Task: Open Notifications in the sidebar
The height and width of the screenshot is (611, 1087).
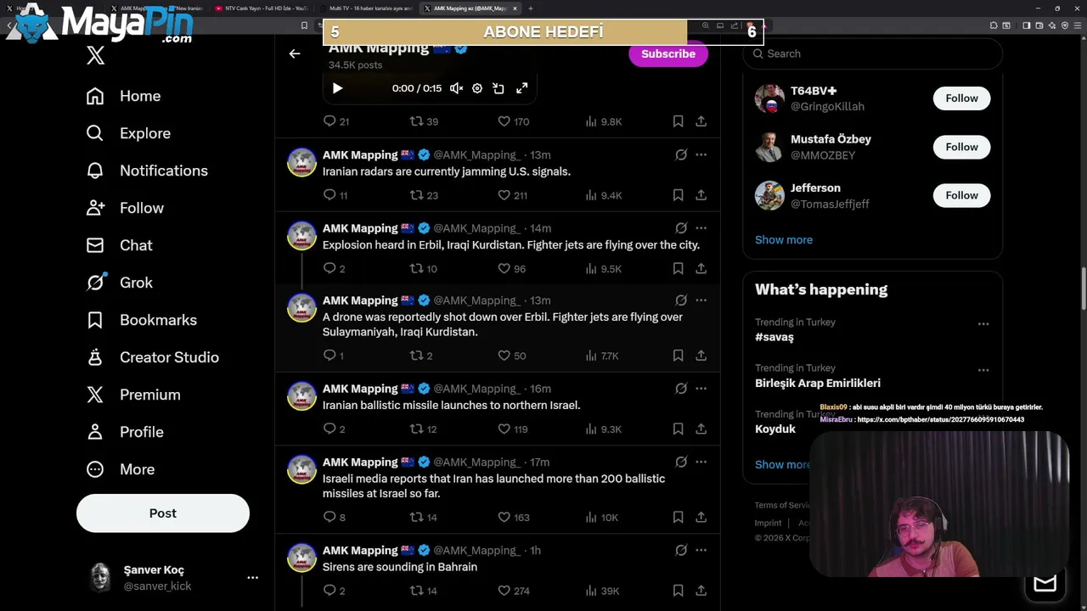Action: point(147,171)
